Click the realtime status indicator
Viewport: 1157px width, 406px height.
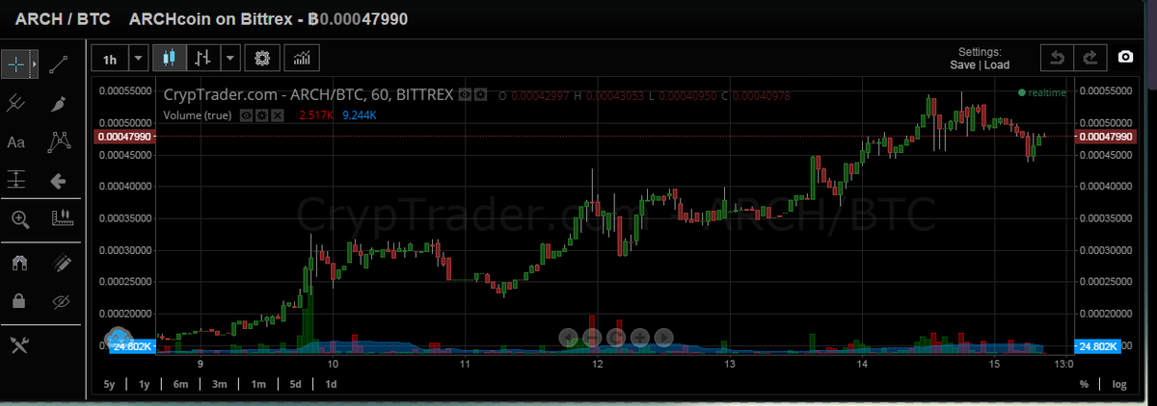click(1042, 92)
